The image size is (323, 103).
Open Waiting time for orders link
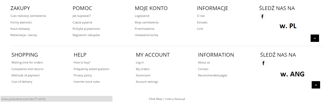click(27, 62)
